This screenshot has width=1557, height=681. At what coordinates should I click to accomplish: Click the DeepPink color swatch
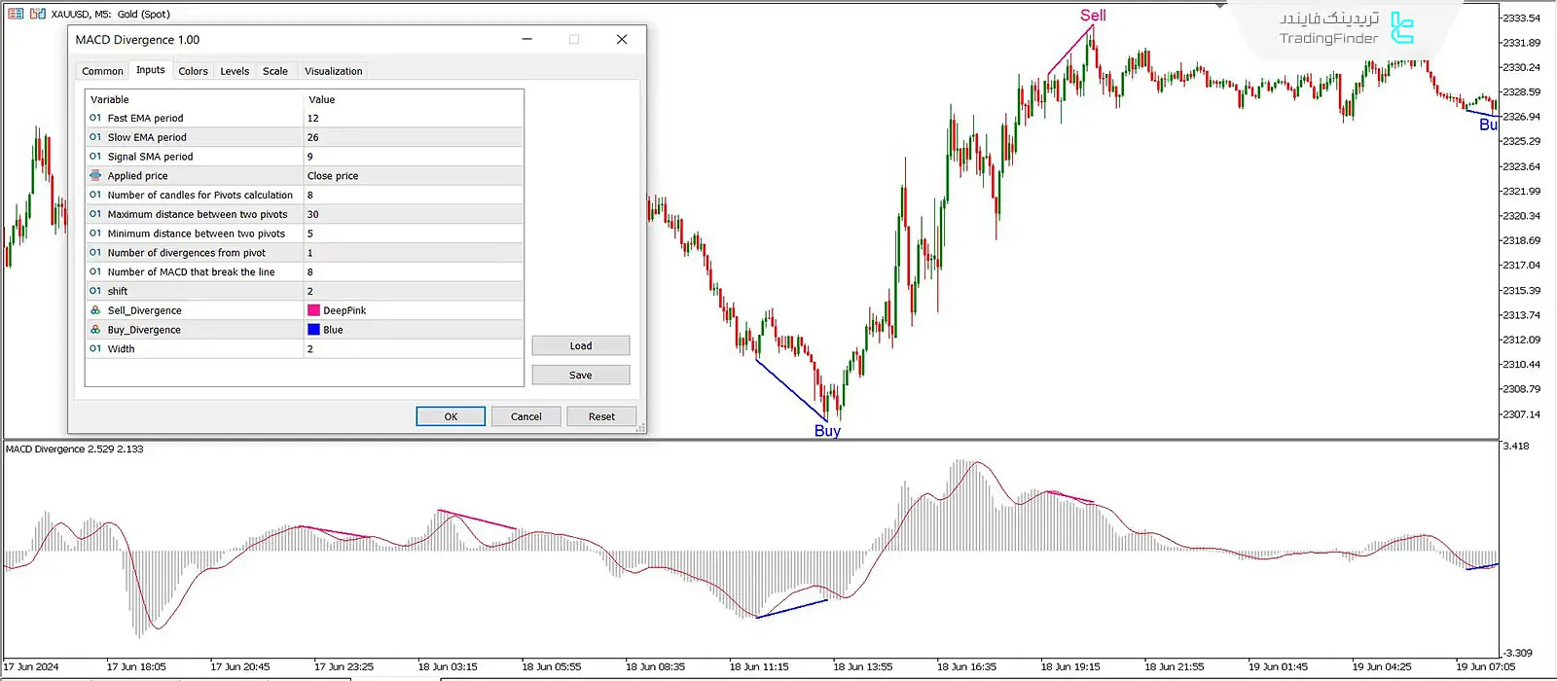(313, 310)
